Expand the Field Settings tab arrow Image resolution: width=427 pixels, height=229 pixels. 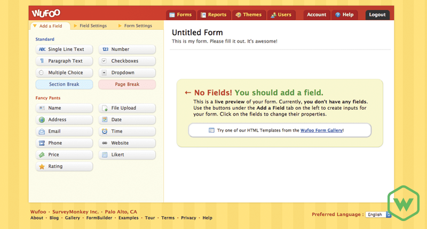click(75, 26)
